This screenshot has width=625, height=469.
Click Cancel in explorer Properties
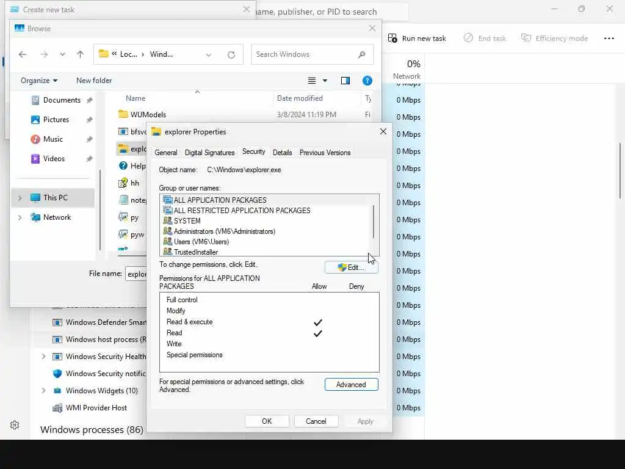tap(316, 421)
